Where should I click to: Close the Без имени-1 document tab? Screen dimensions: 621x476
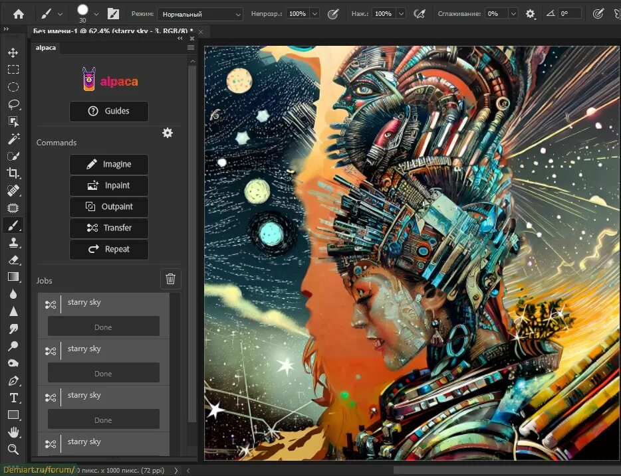coord(201,32)
